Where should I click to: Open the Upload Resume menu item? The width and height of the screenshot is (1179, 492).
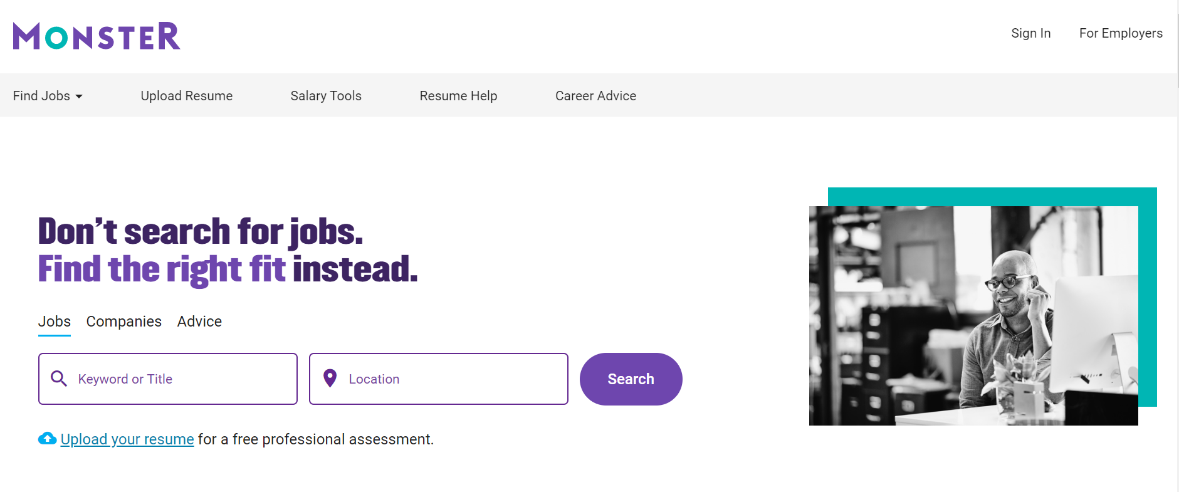[187, 96]
